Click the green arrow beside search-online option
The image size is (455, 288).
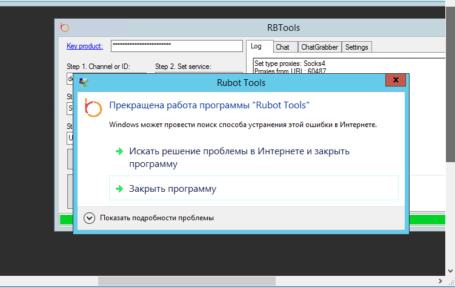tap(119, 151)
